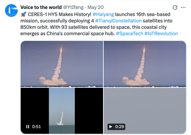Viewport: 191px width, 135px height.
Task: Open the May 20 post timestamp
Action: coord(95,7)
